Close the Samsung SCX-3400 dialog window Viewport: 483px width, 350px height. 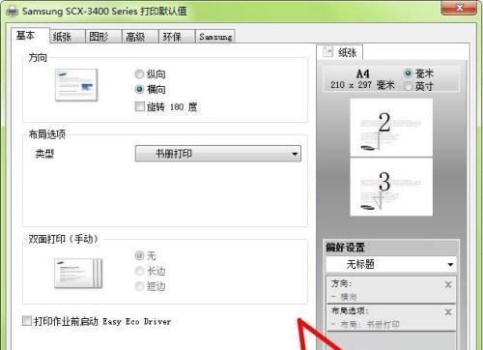(459, 7)
